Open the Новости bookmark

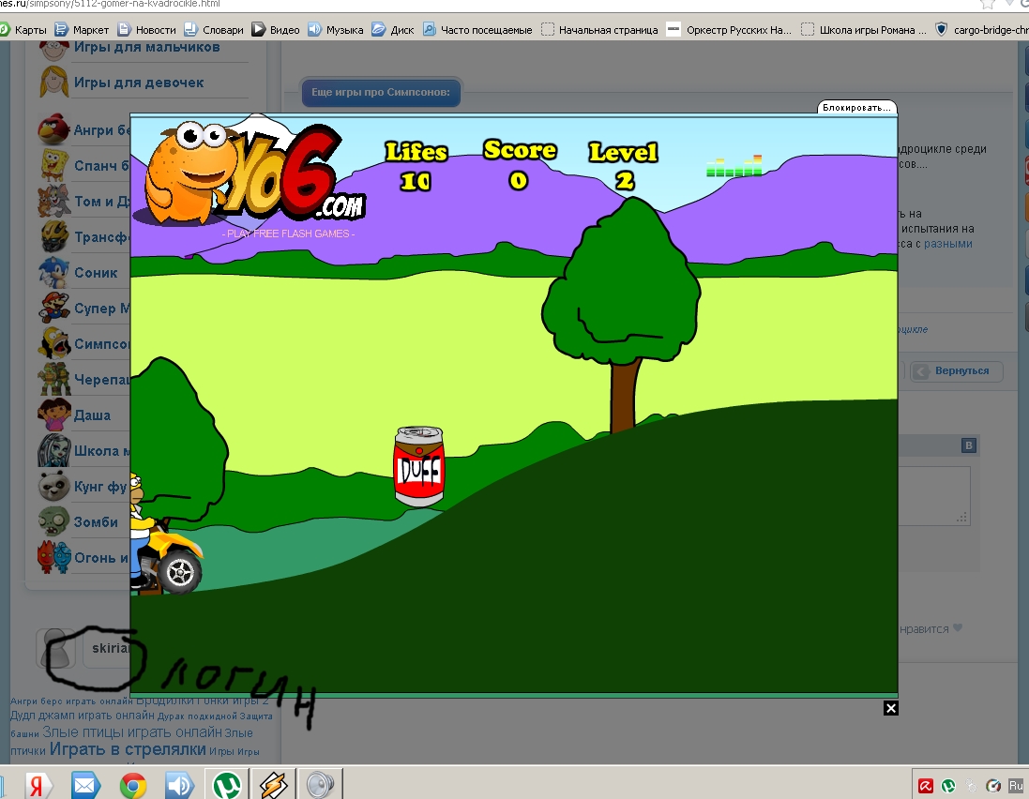[147, 30]
